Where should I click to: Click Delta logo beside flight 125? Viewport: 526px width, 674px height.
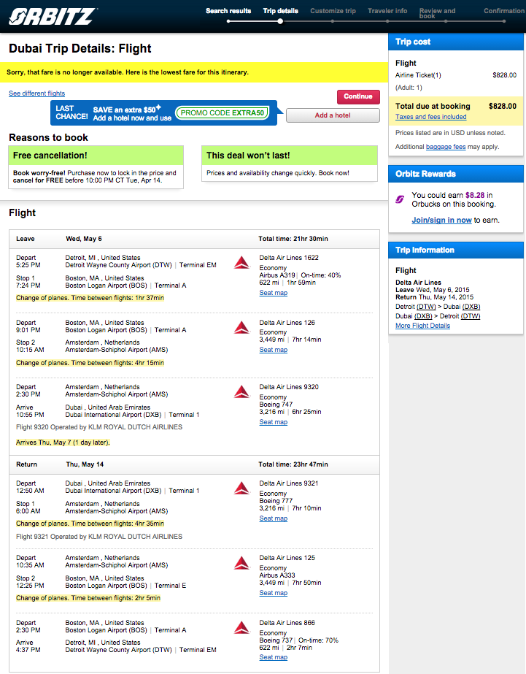[241, 563]
